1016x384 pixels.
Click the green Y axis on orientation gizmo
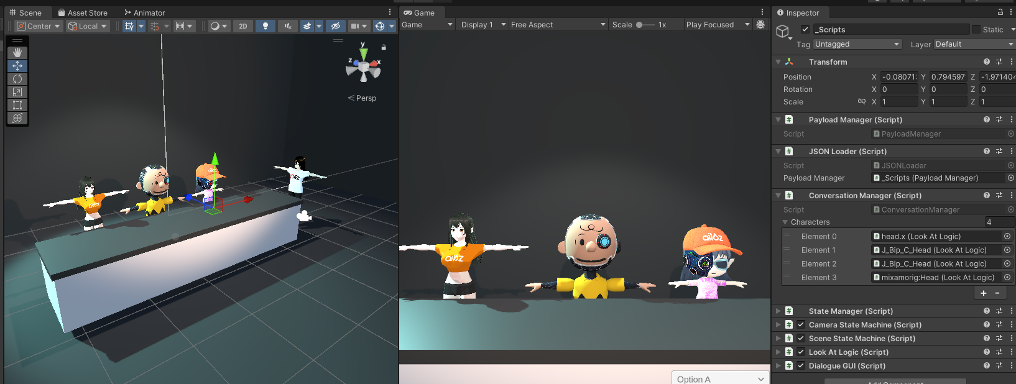pyautogui.click(x=363, y=53)
